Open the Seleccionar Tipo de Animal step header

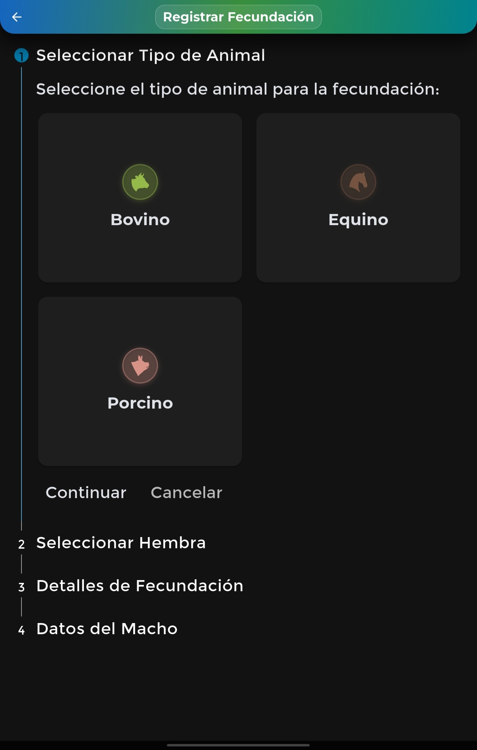tap(150, 56)
